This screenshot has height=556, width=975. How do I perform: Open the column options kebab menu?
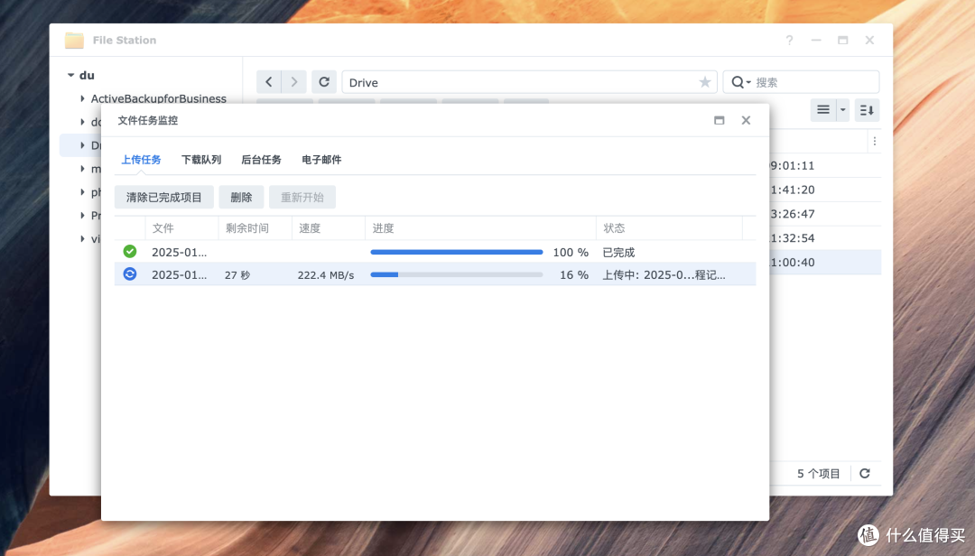874,141
